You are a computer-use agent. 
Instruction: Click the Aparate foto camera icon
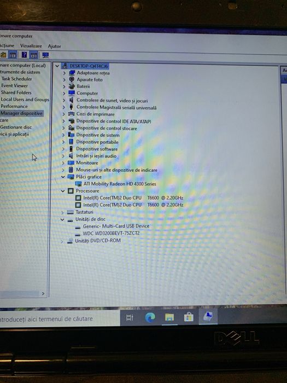pos(72,79)
